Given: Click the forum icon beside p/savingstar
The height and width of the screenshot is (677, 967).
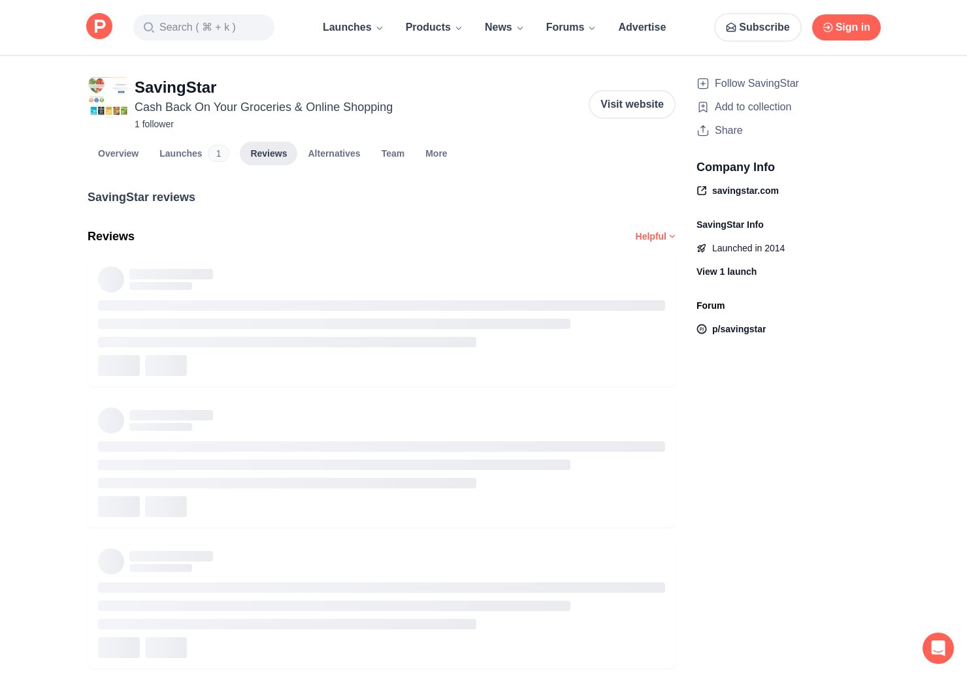Looking at the screenshot, I should click(x=702, y=329).
